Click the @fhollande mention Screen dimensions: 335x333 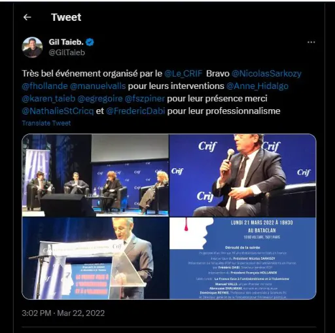(x=44, y=86)
